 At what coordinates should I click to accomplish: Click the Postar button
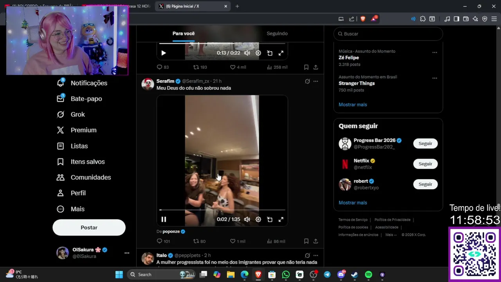tap(89, 228)
